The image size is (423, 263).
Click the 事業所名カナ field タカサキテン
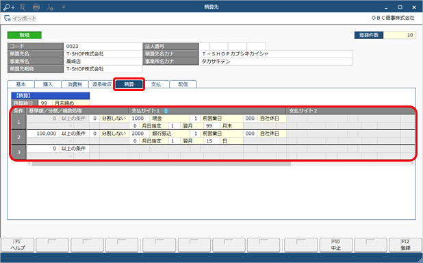[276, 61]
